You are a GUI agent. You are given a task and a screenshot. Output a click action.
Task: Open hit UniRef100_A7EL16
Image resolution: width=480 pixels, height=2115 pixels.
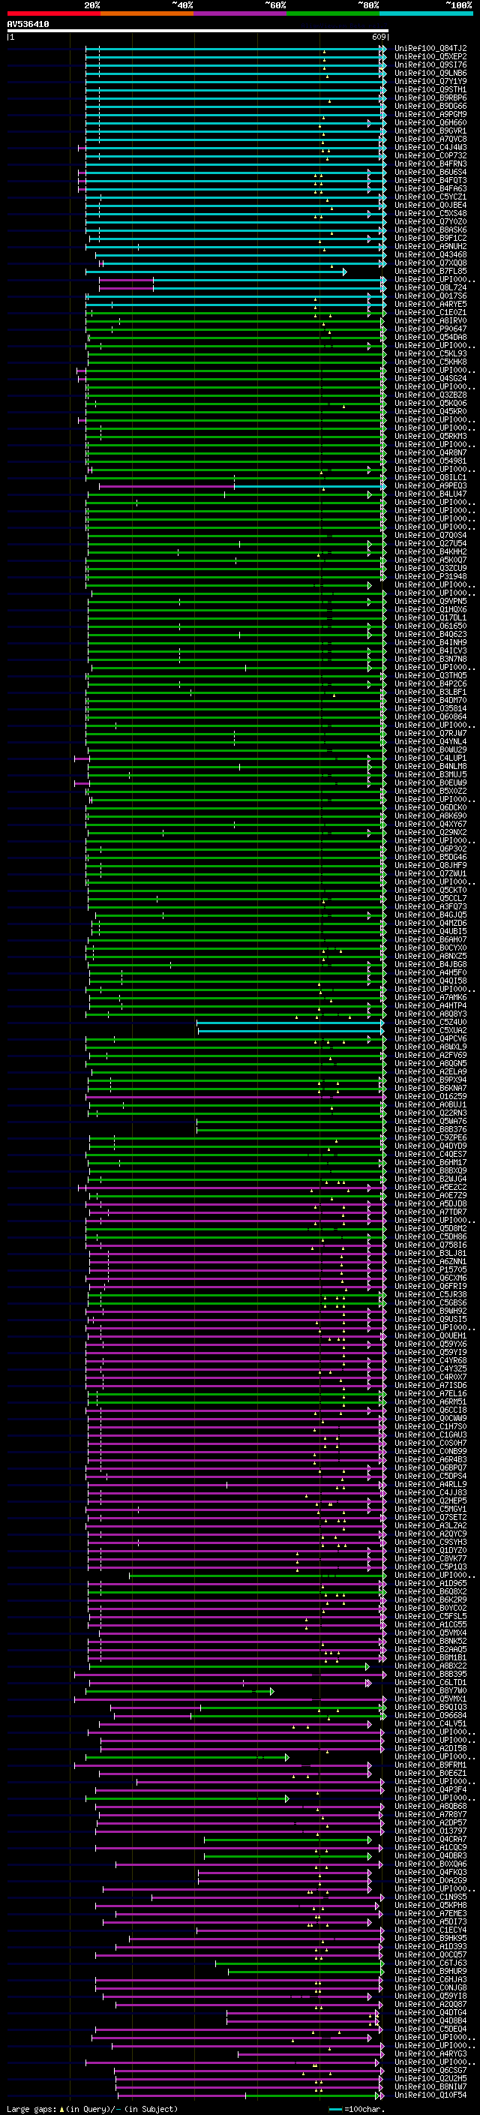(430, 1393)
